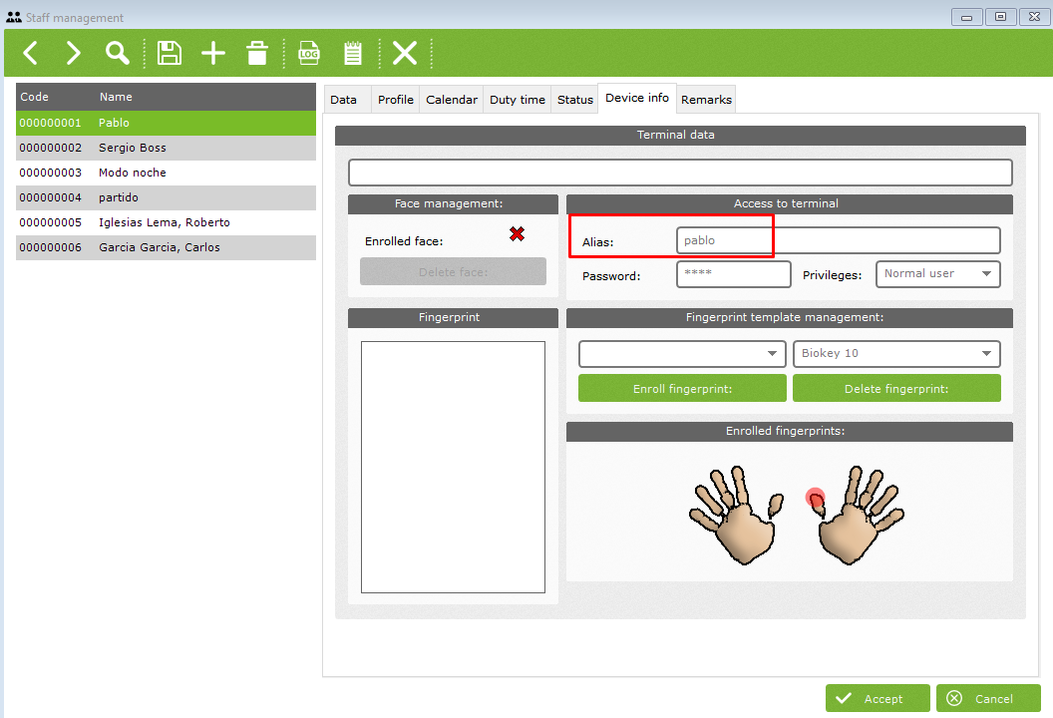Image resolution: width=1053 pixels, height=718 pixels.
Task: Minimize the Staff management window
Action: pyautogui.click(x=967, y=17)
